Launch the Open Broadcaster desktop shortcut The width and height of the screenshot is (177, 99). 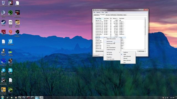(x=17, y=33)
